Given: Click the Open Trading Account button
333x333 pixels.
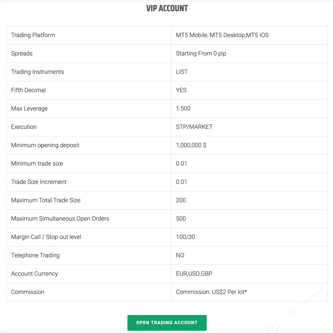Looking at the screenshot, I should point(167,322).
